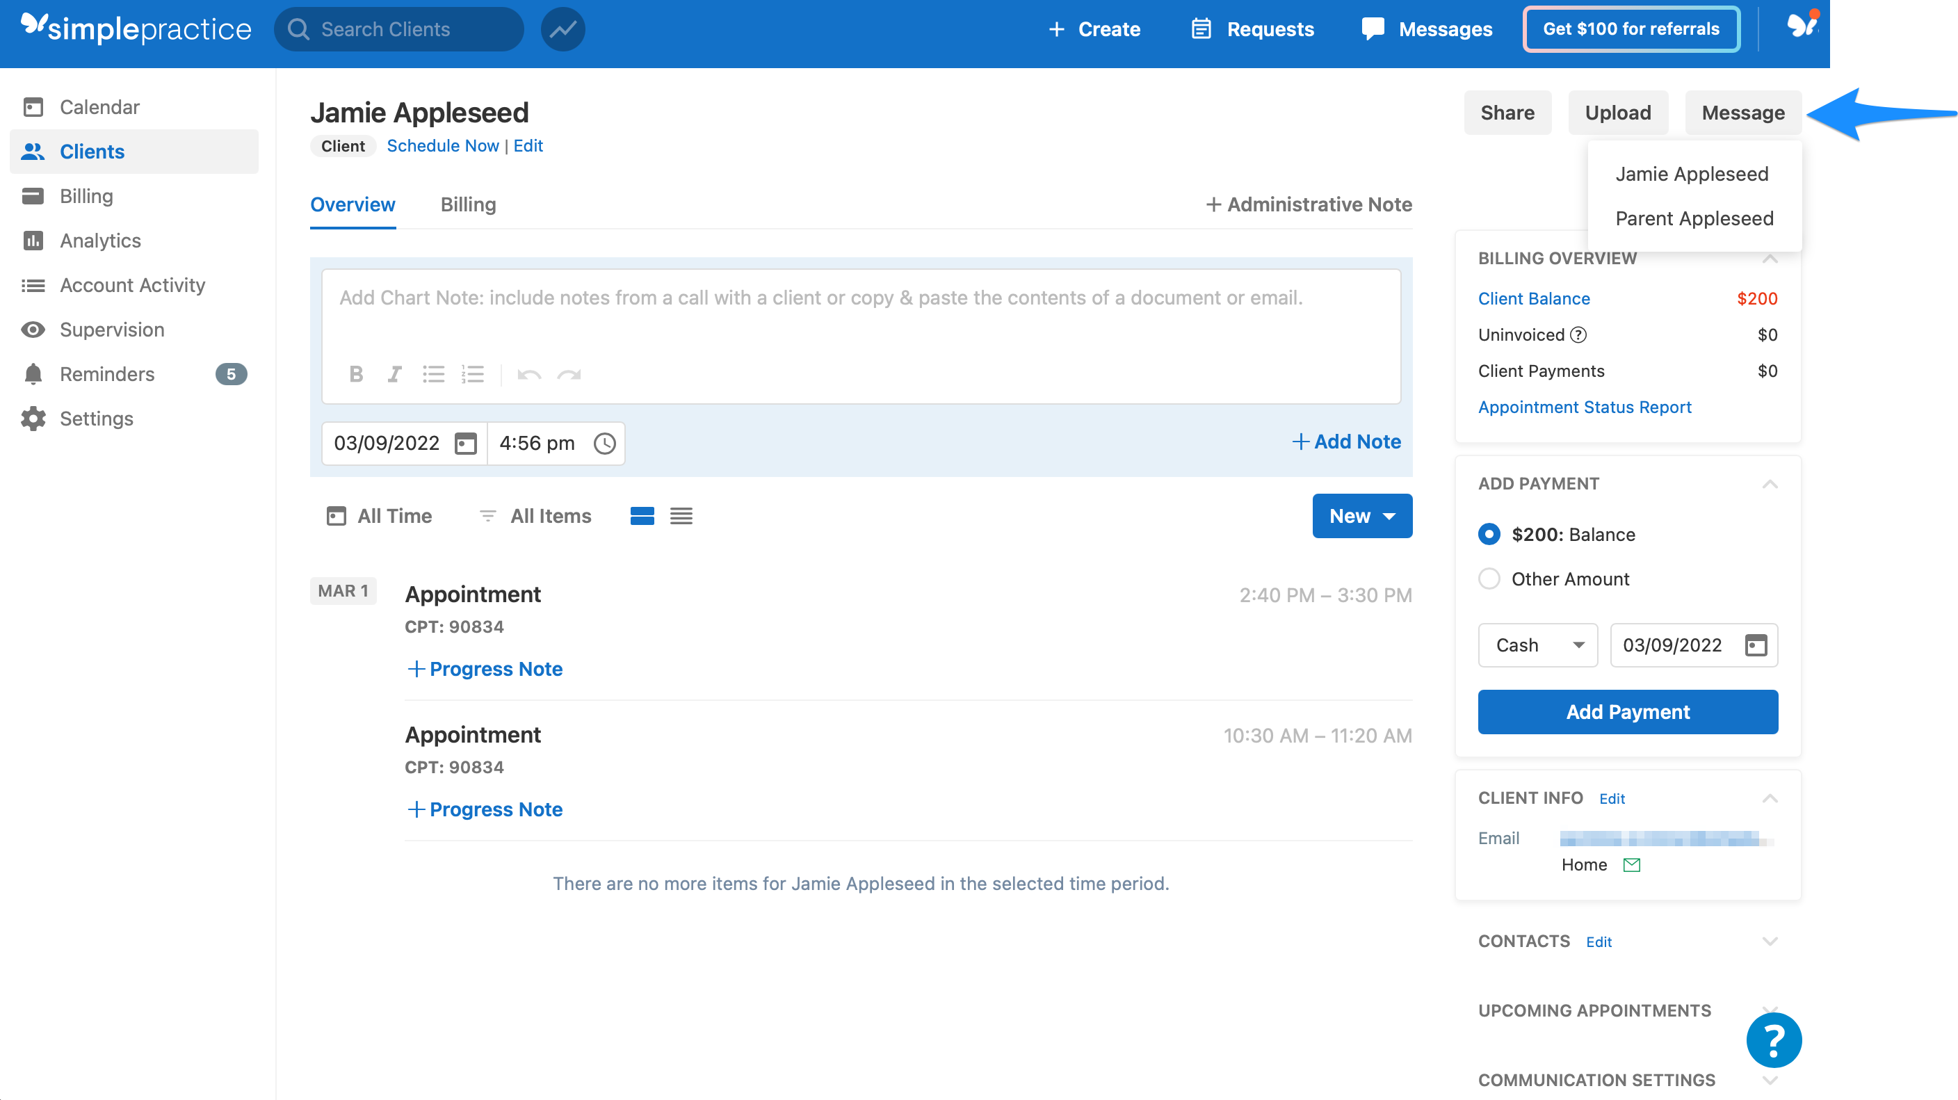Open Settings gear icon
1958x1100 pixels.
(x=33, y=418)
